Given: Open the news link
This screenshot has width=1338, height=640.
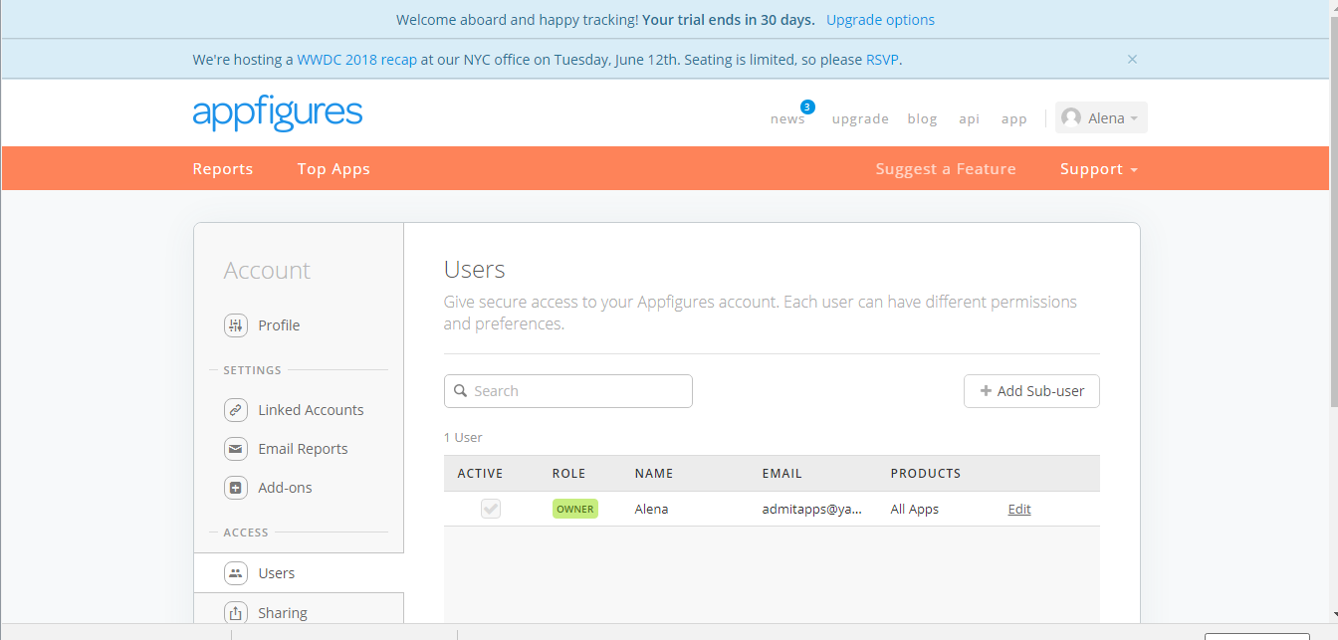Looking at the screenshot, I should tap(787, 118).
